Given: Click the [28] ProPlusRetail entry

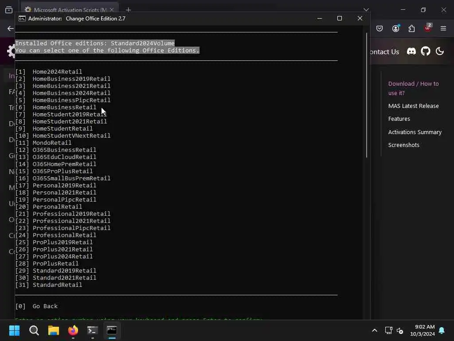Looking at the screenshot, I should 47,264.
